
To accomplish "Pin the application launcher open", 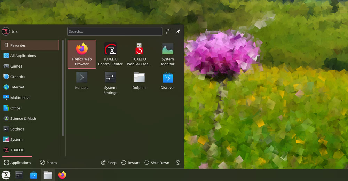I will point(178,31).
